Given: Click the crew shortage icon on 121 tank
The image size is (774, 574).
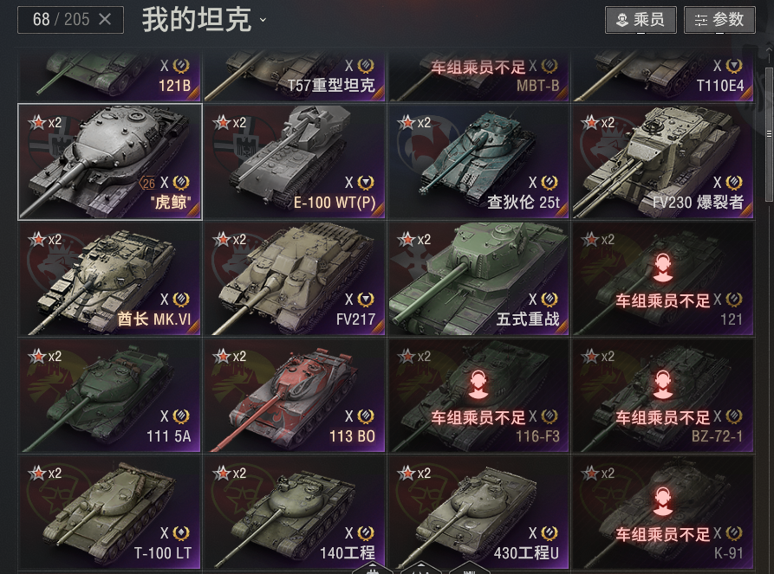Looking at the screenshot, I should (662, 268).
